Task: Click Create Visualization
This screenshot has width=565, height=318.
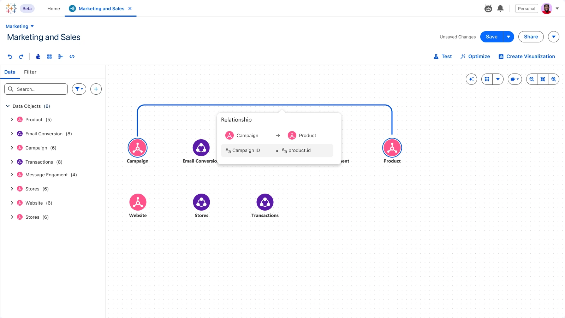Action: click(x=527, y=57)
